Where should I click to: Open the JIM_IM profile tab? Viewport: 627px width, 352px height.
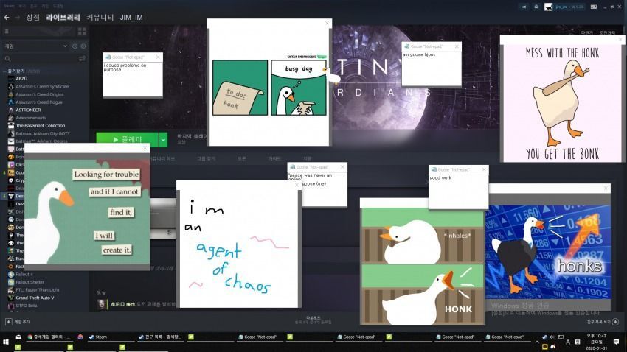[x=131, y=18]
